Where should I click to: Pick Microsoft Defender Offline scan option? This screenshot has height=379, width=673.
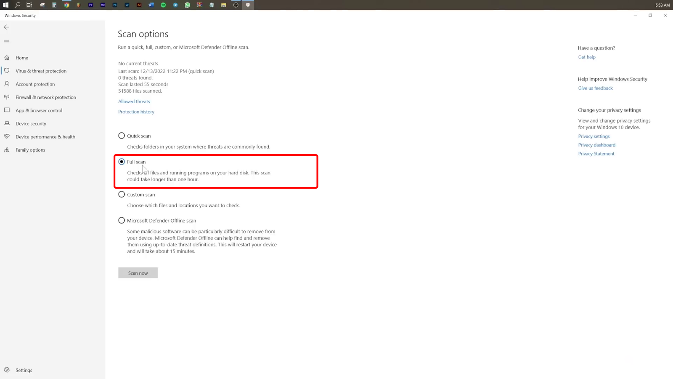(x=122, y=220)
